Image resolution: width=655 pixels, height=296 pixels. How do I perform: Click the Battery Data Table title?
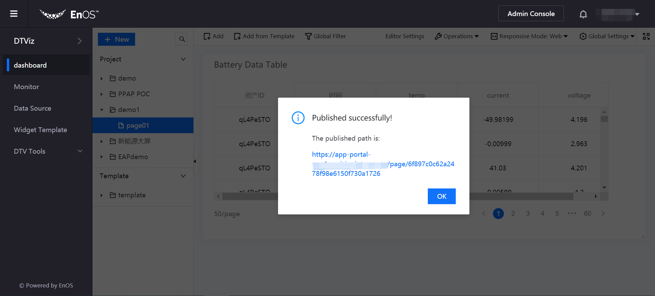coord(250,65)
